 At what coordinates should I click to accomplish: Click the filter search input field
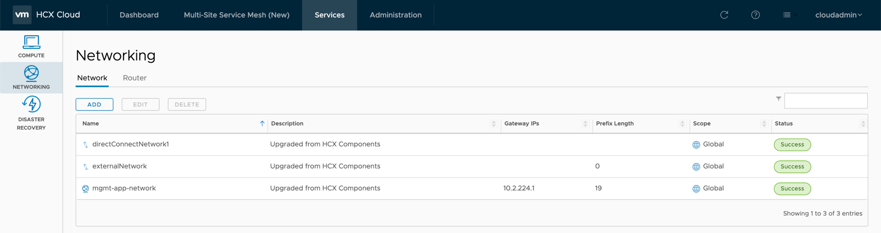coord(826,101)
